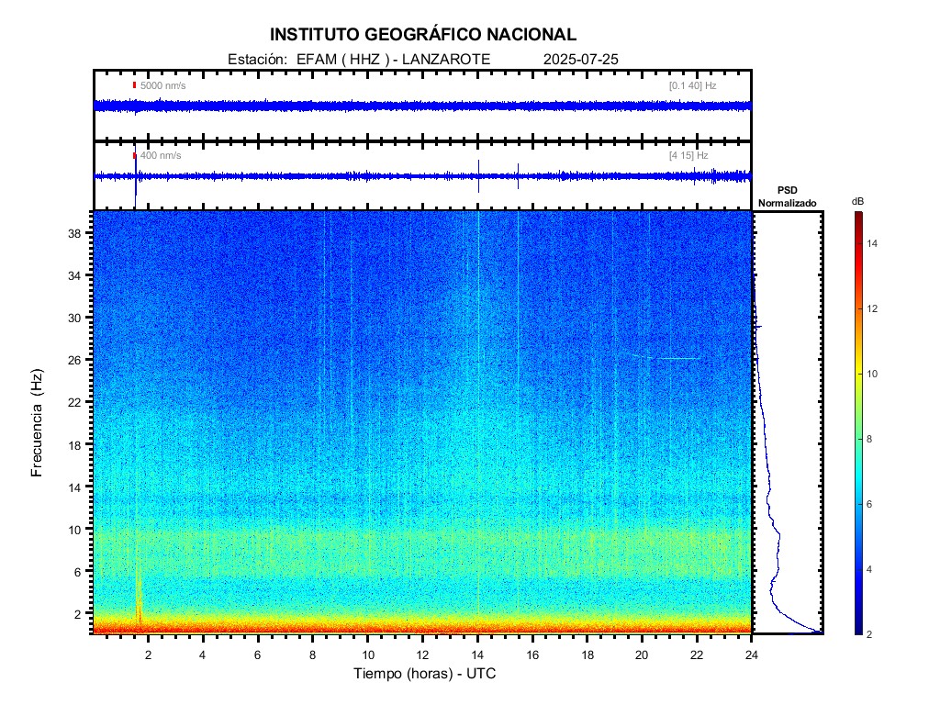Click time axis tick label 12
Viewport: 940px width, 705px height.
[x=422, y=655]
